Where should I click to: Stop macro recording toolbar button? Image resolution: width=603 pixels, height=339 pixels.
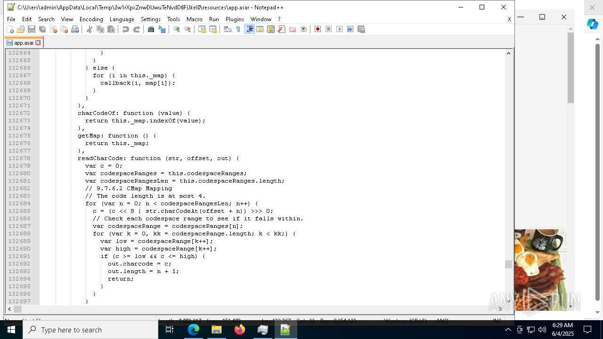point(329,29)
